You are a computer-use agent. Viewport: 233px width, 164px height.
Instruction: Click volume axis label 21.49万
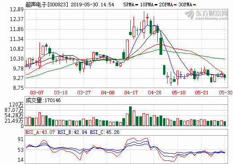point(14,120)
